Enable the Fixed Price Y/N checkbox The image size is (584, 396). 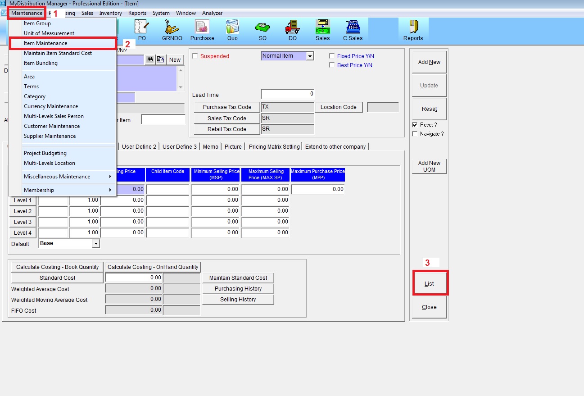332,56
